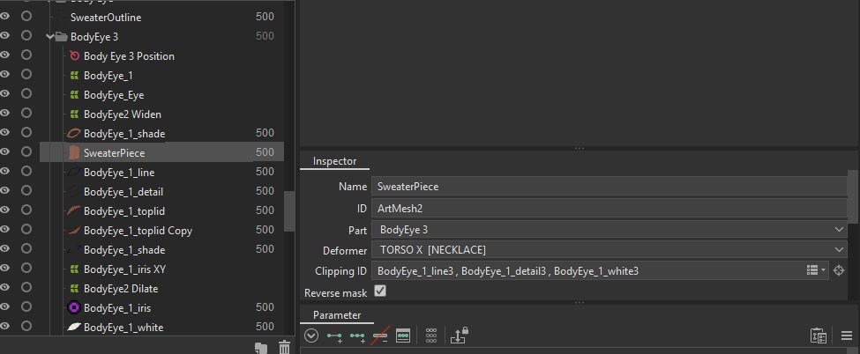Click draw order 500 on BodyEye_1_iris row
The height and width of the screenshot is (354, 860).
265,306
